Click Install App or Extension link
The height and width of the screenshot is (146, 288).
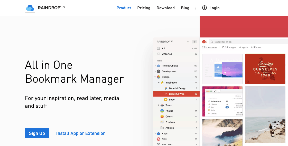pyautogui.click(x=81, y=133)
